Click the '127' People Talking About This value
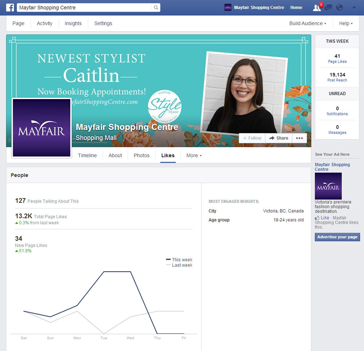 pyautogui.click(x=20, y=201)
